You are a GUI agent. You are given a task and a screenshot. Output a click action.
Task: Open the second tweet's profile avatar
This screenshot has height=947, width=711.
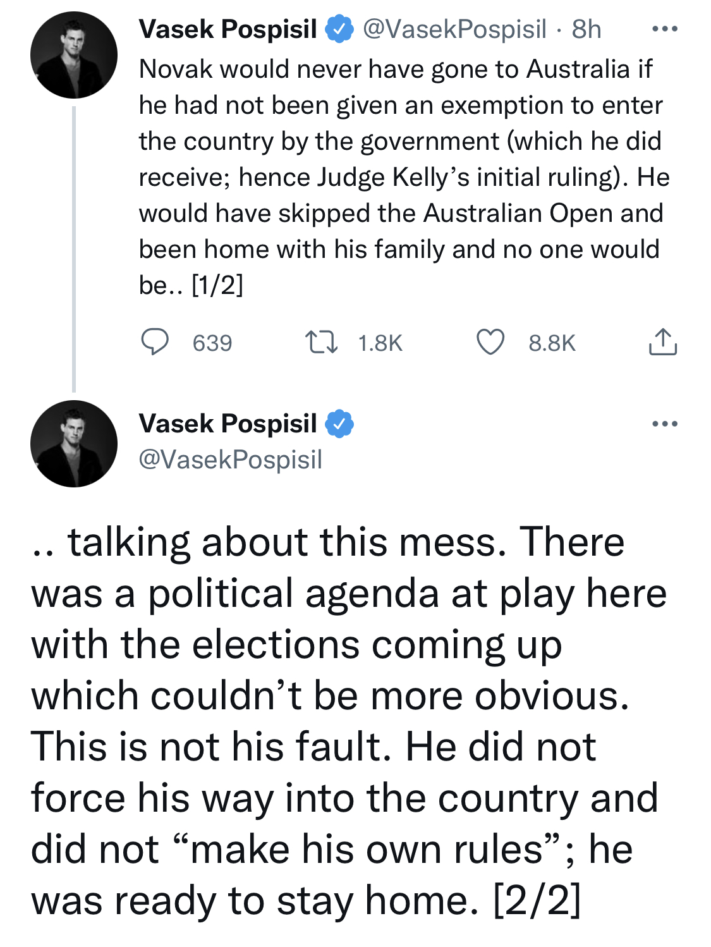(74, 444)
